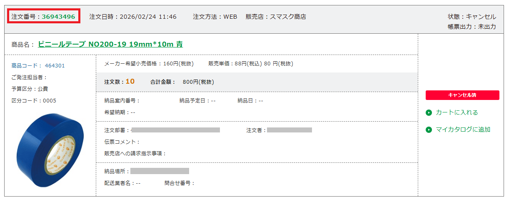Click order number 36943496
The width and height of the screenshot is (509, 202).
(x=58, y=17)
